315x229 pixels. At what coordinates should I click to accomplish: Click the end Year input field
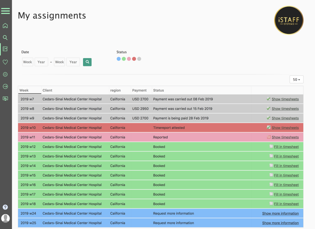pyautogui.click(x=73, y=62)
